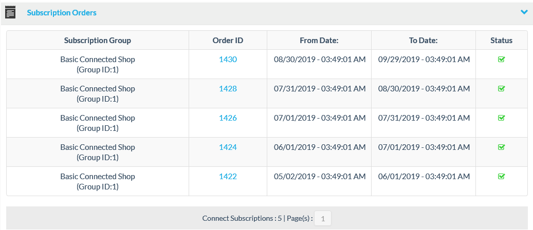Go to page 1 in pagination

coord(323,219)
